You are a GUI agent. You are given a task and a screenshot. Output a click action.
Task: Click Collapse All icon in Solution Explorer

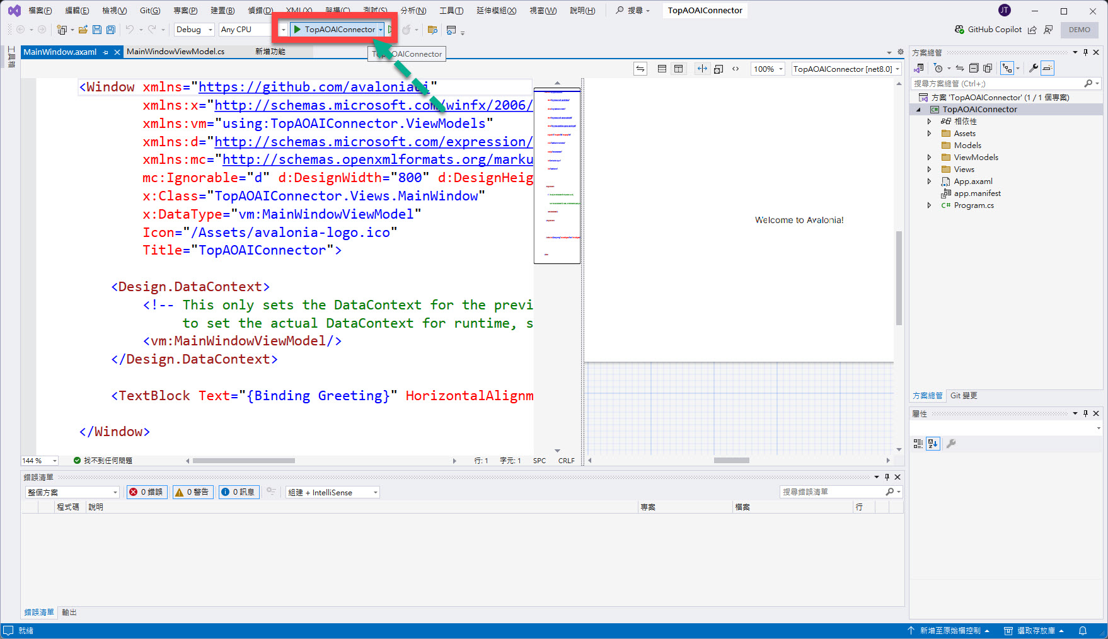pyautogui.click(x=974, y=68)
